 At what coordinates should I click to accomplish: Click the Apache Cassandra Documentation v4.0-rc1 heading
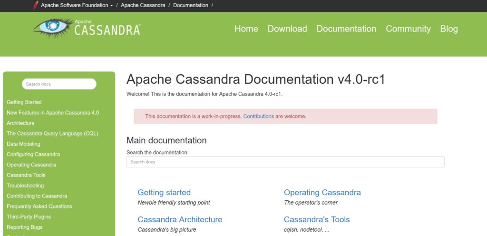tap(255, 79)
